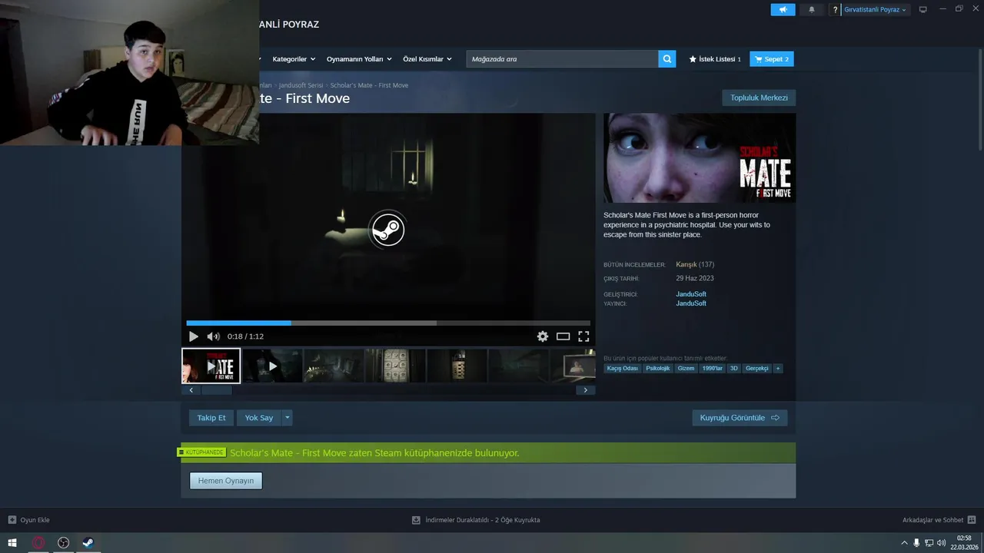This screenshot has height=553, width=984.
Task: Open Arkadaşlar ve Sohbet friends chat
Action: point(939,520)
